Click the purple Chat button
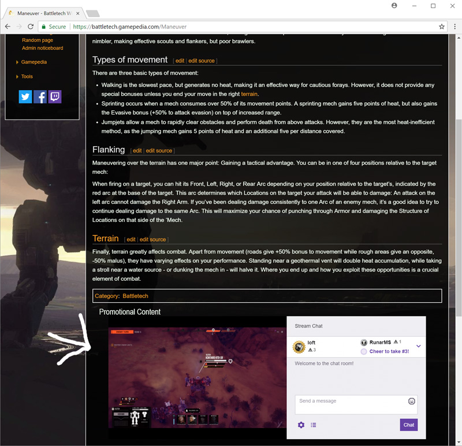Screen dimensions: 462x446 409,425
